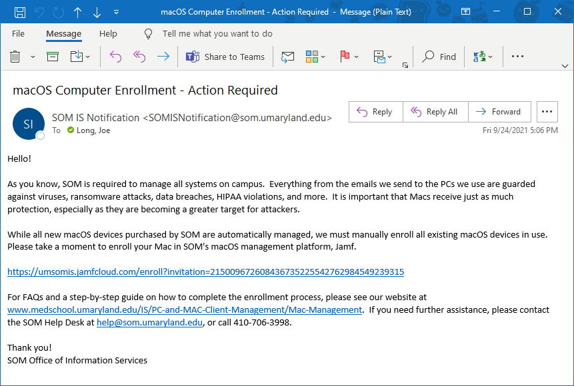Expand ribbon with the chevron at ribbon corner
Viewport: 574px width, 386px height.
coord(565,66)
